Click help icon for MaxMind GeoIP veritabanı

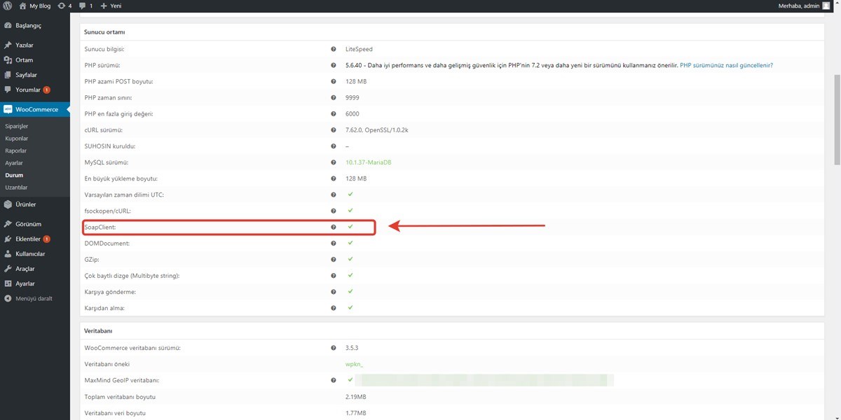334,380
